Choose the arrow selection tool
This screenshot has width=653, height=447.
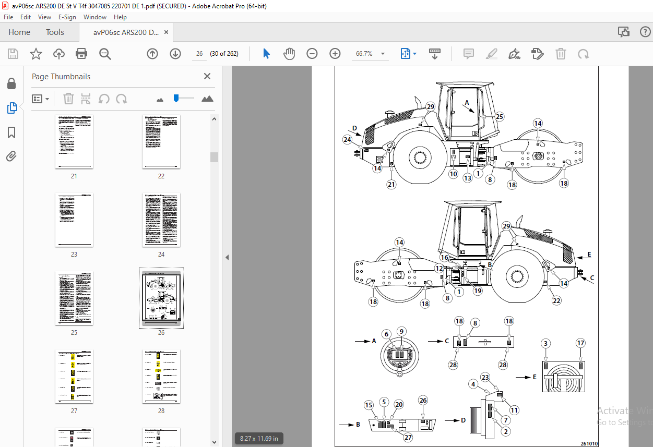[x=267, y=54]
